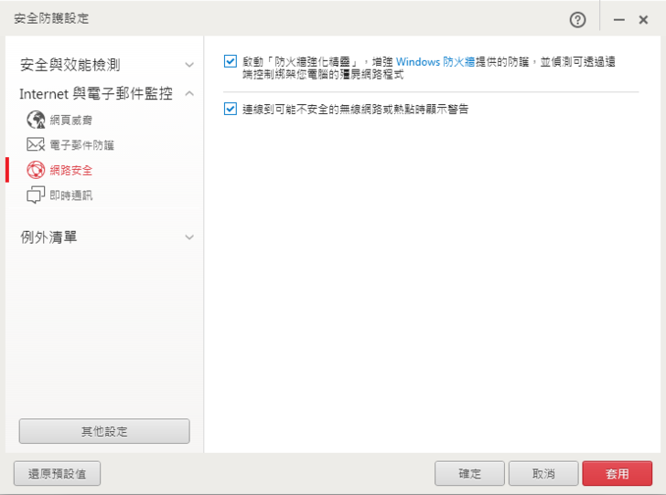Expand the 例外清單 chevron
Screen dimensions: 666x495
(189, 237)
